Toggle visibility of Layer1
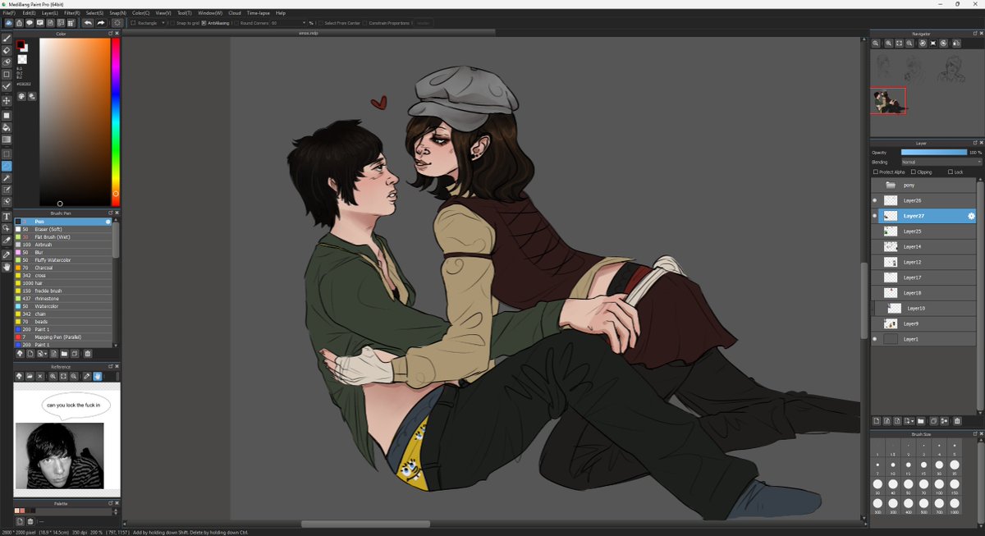The width and height of the screenshot is (985, 536). coord(875,339)
